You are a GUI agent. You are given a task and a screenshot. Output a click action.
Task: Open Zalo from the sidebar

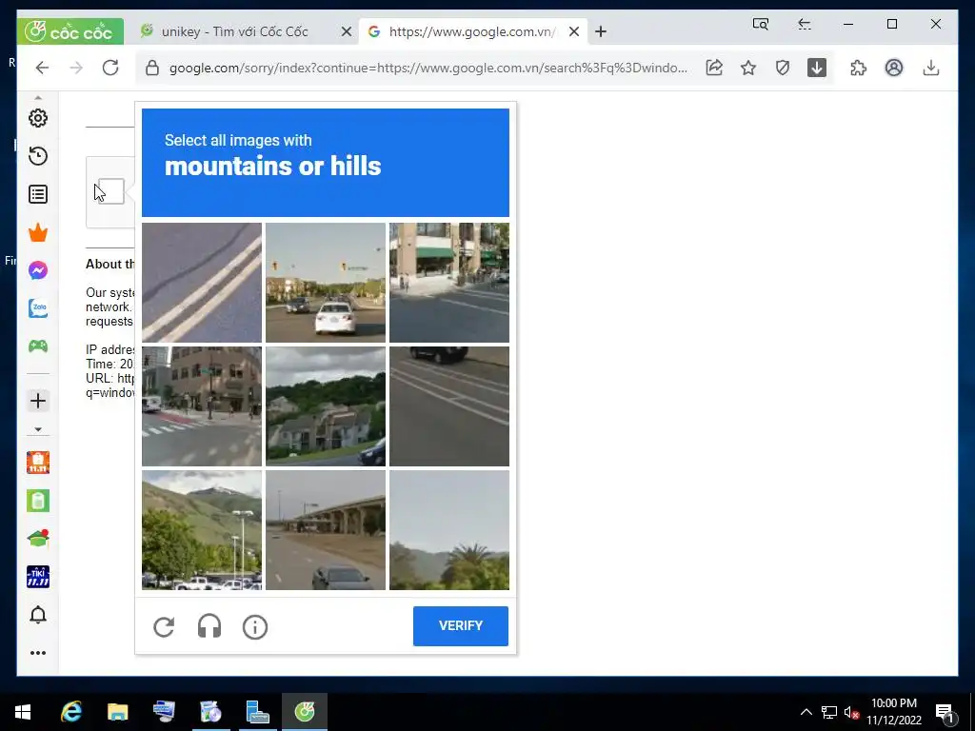(38, 308)
